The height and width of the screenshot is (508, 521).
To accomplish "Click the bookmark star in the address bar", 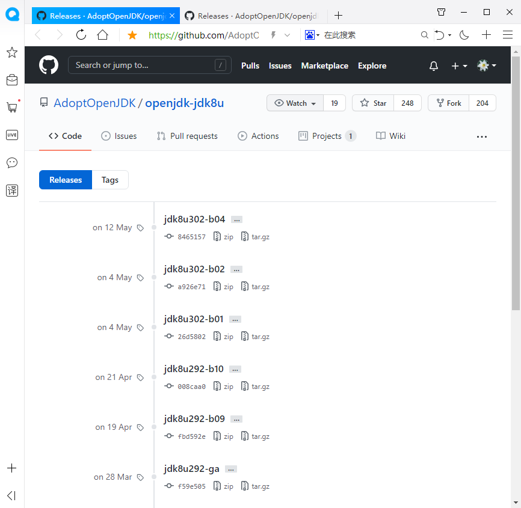I will (132, 35).
